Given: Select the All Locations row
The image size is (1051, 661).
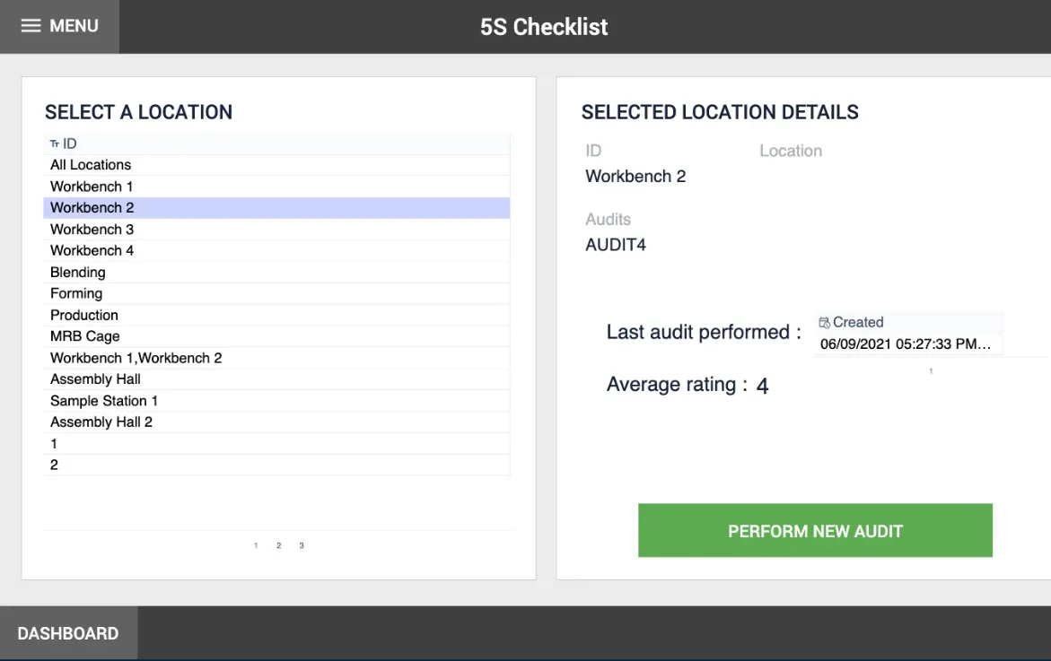Looking at the screenshot, I should (x=276, y=165).
